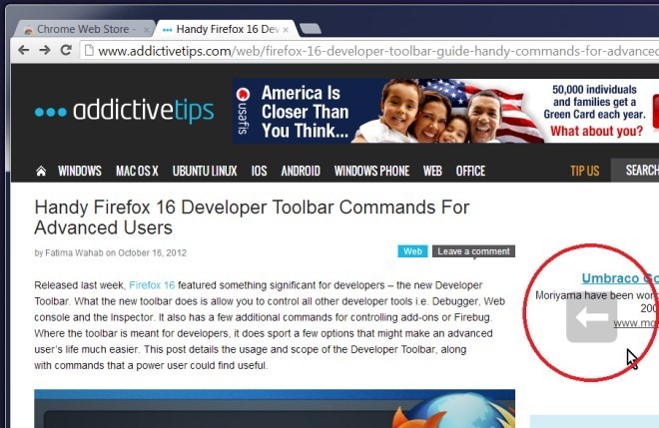Click the blue Web category tag
659x428 pixels.
tap(412, 251)
